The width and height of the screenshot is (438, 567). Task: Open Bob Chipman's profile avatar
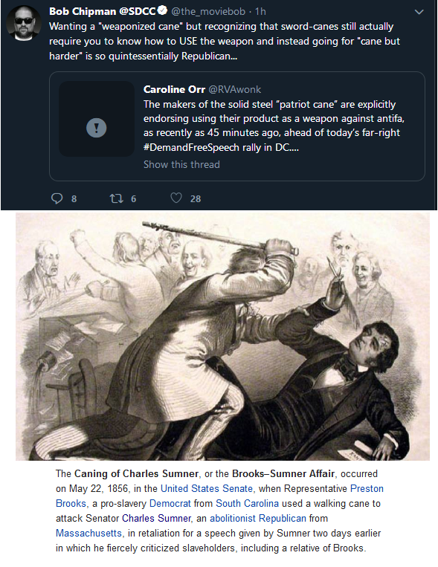25,23
